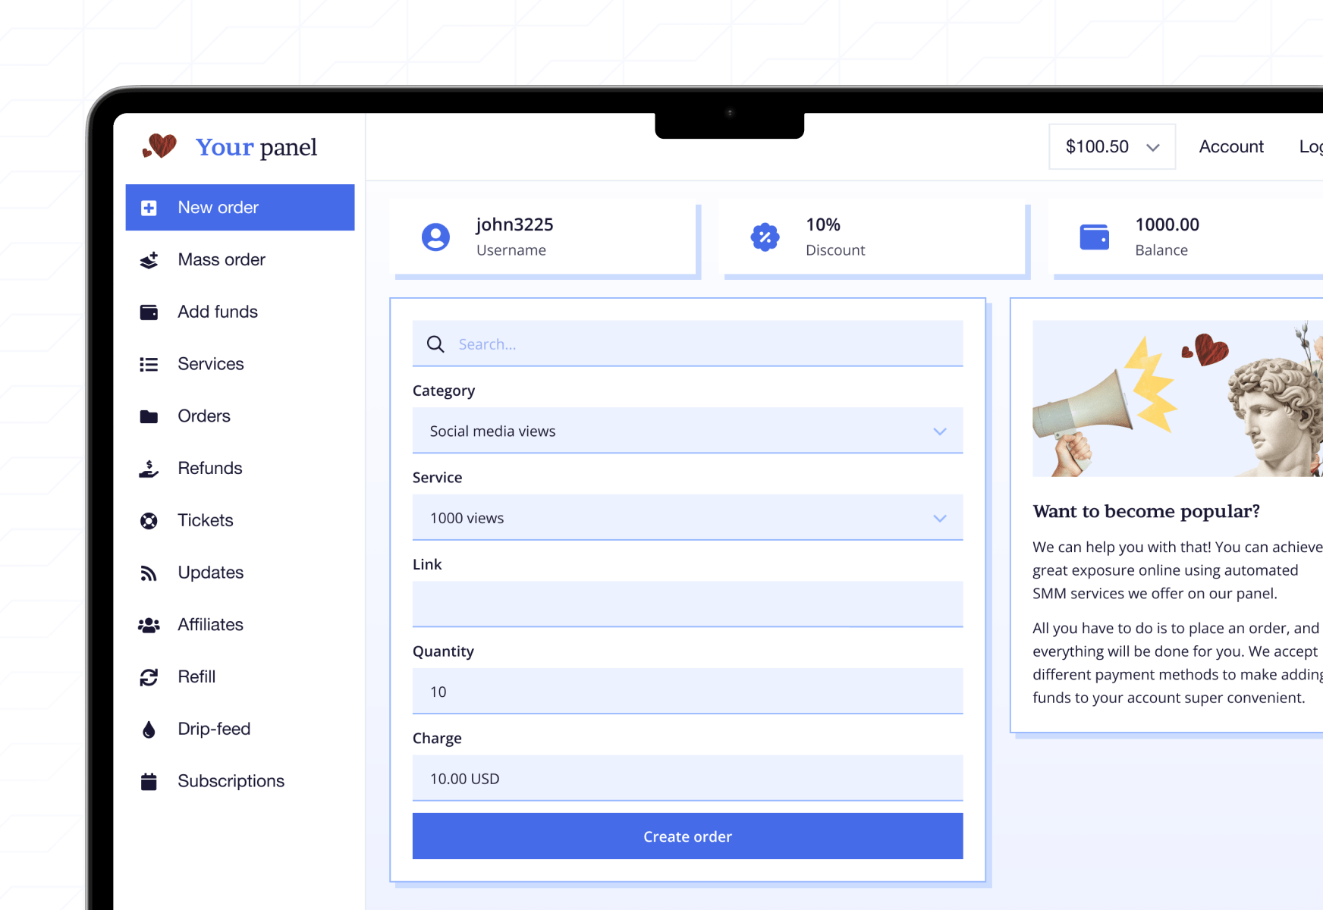Image resolution: width=1323 pixels, height=910 pixels.
Task: Open the Service dropdown showing 1000 views
Action: [687, 518]
